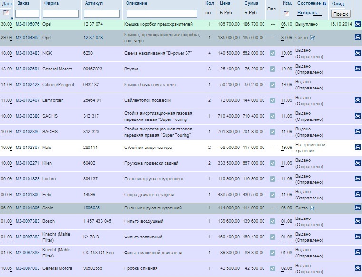362x277 pixels.
Task: Sort by Фирма column header
Action: click(x=51, y=3)
